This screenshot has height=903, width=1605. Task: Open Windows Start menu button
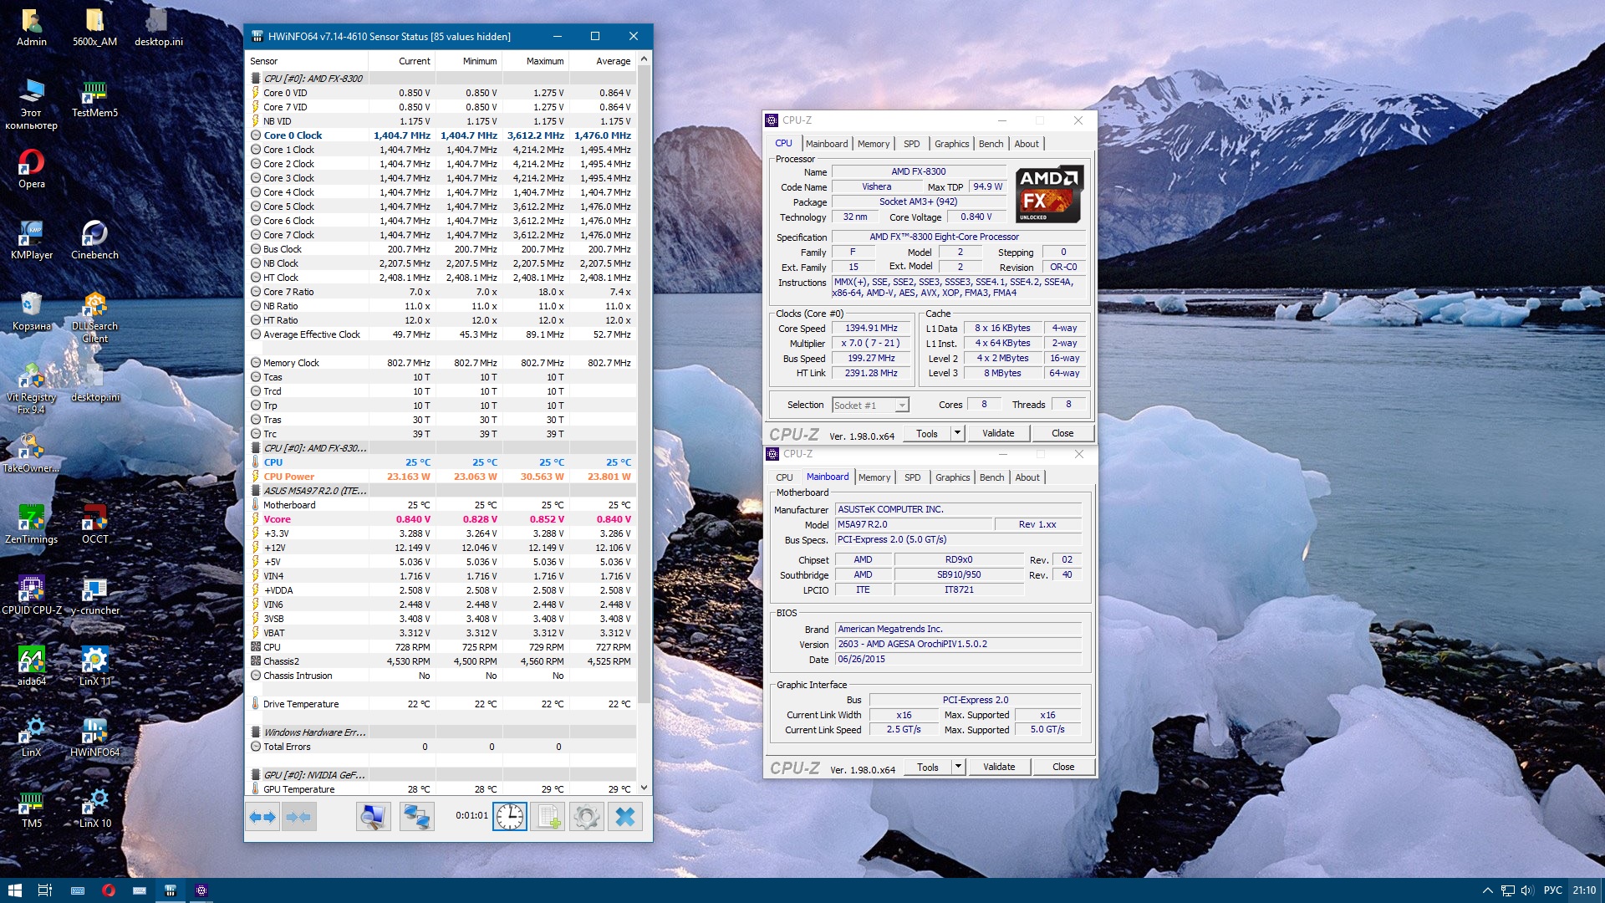point(14,890)
